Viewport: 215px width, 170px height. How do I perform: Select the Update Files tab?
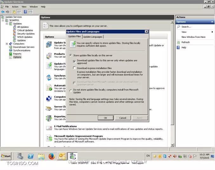tap(75, 36)
